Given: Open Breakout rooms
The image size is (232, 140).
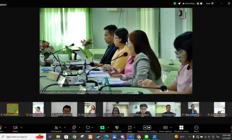Looking at the screenshot, I should click(181, 129).
